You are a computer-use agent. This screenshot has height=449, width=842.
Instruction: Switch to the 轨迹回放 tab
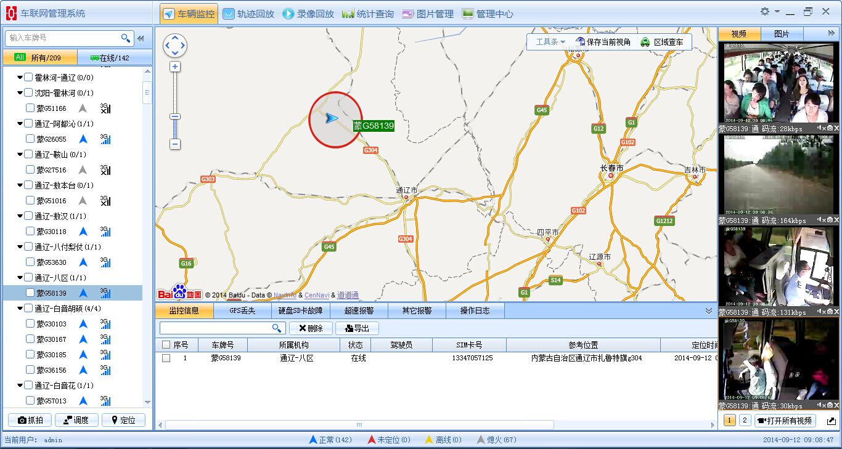click(249, 14)
